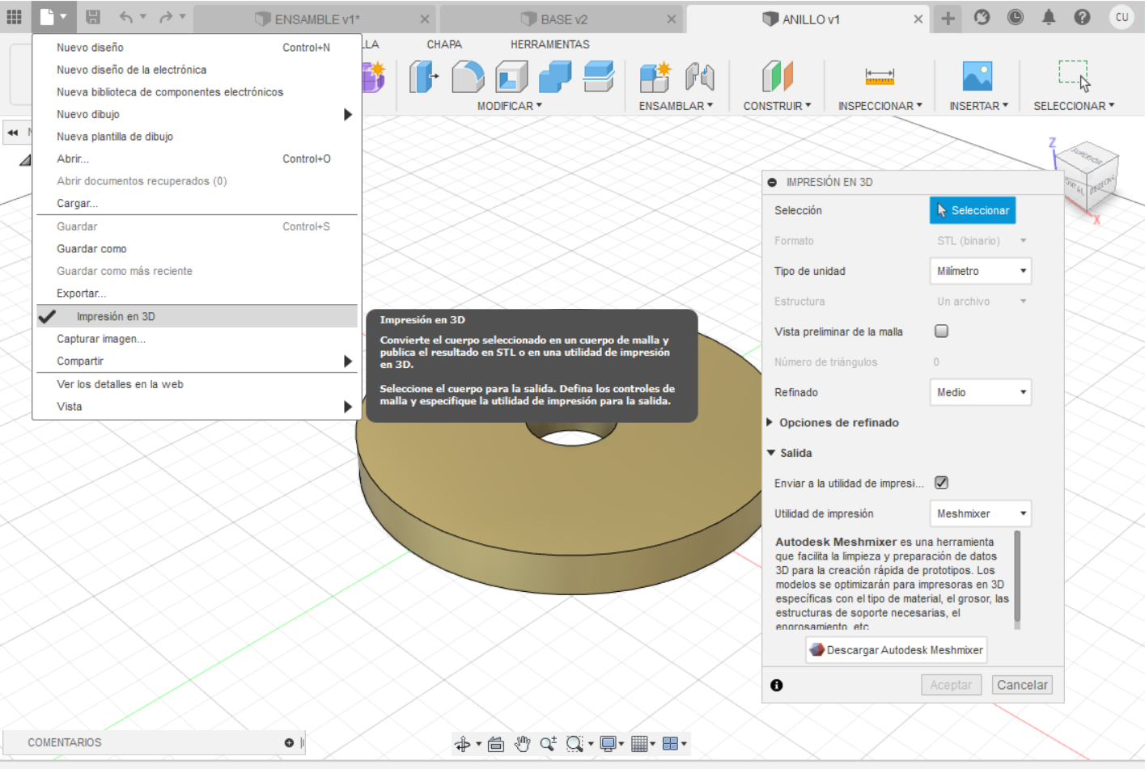Open the Compartir submenu

tap(197, 361)
